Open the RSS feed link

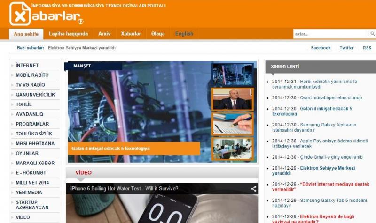point(367,48)
